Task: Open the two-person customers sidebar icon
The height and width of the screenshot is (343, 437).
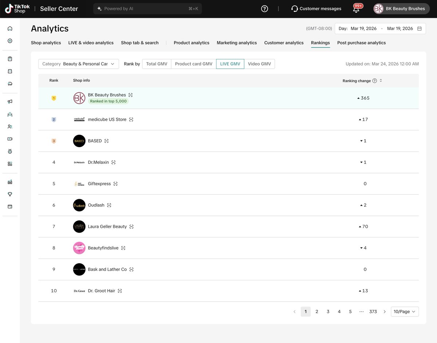Action: 10,127
